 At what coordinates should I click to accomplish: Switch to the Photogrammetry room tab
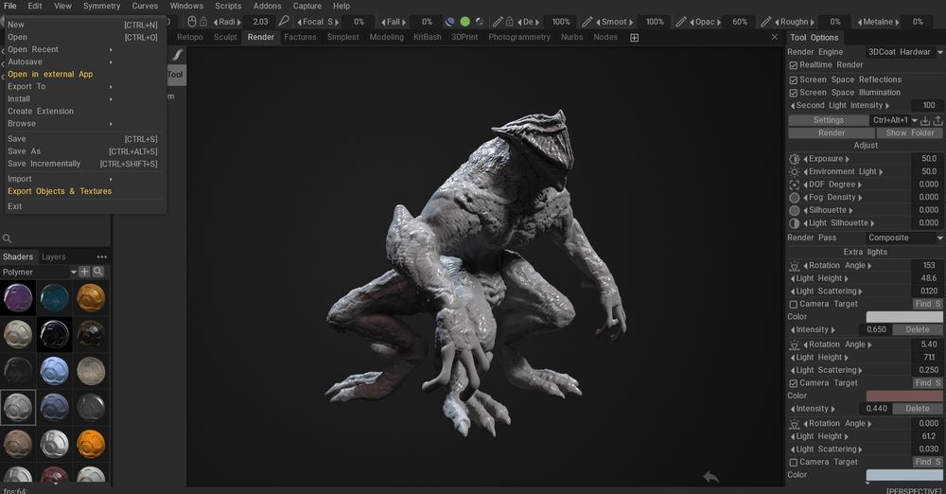tap(518, 38)
